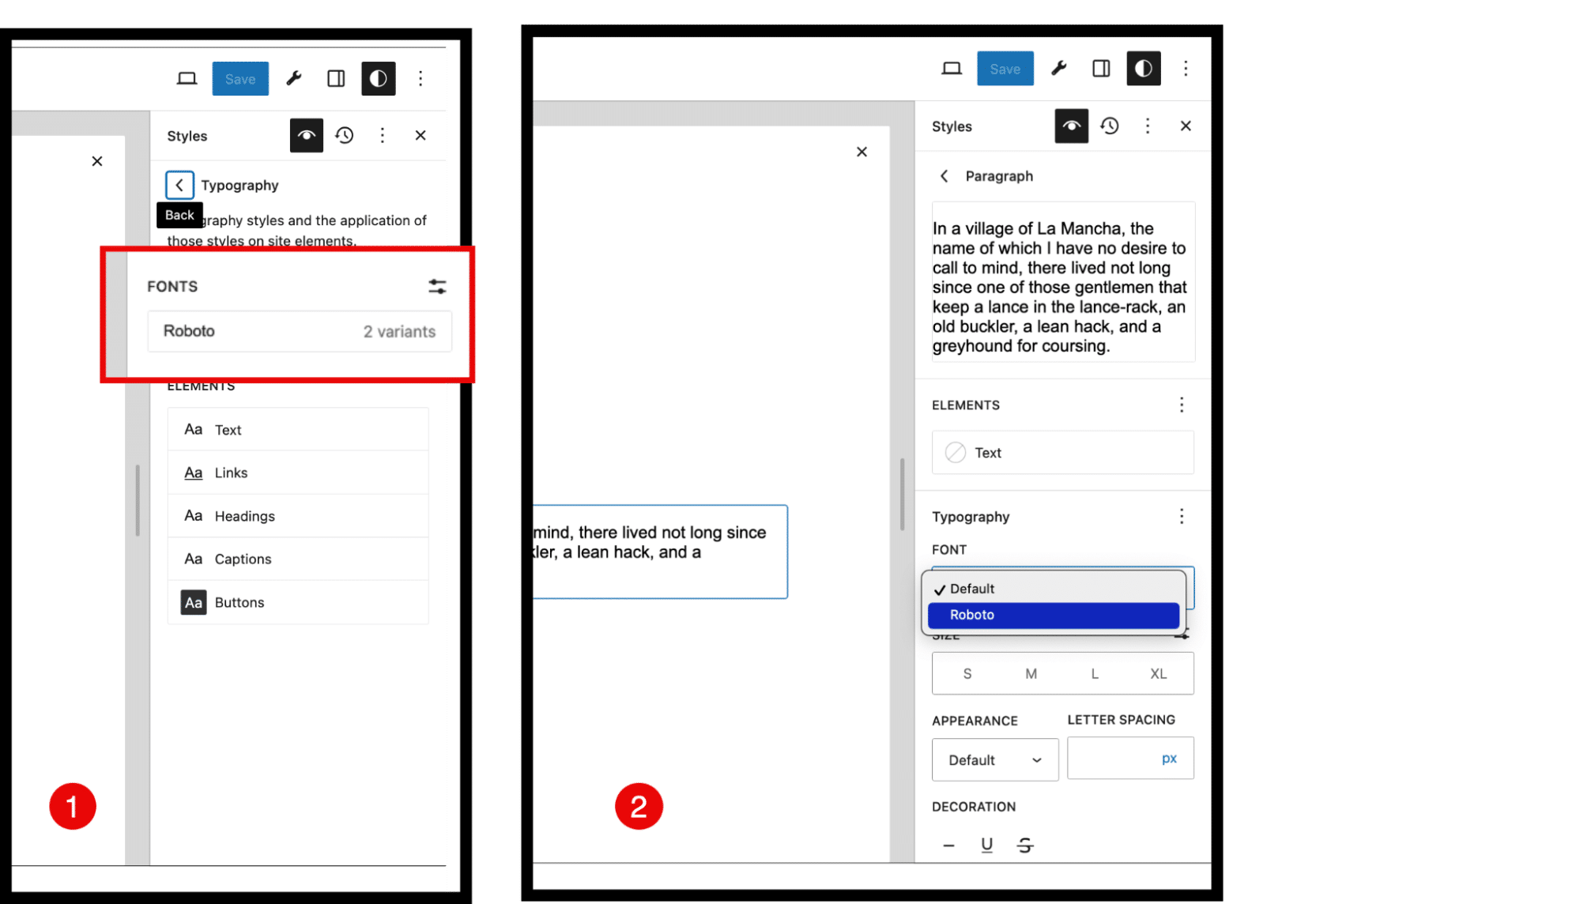Click the dual-panel view toggle icon
Image resolution: width=1580 pixels, height=904 pixels.
tap(335, 79)
